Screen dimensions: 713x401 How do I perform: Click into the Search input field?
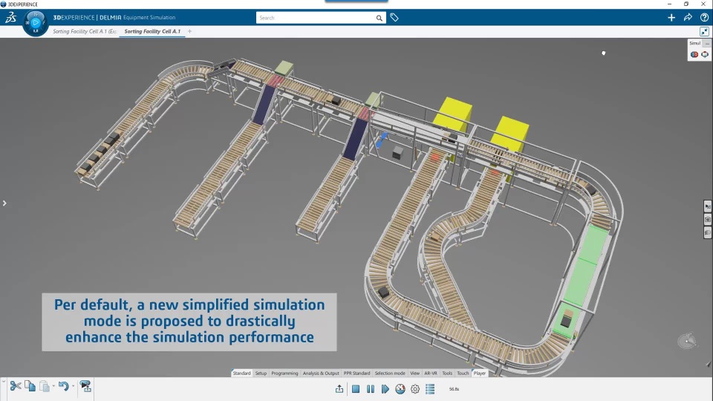316,18
